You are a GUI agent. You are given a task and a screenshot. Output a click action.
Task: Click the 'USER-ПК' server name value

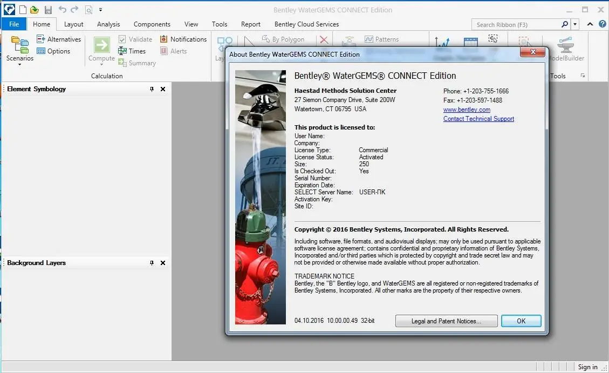click(372, 192)
